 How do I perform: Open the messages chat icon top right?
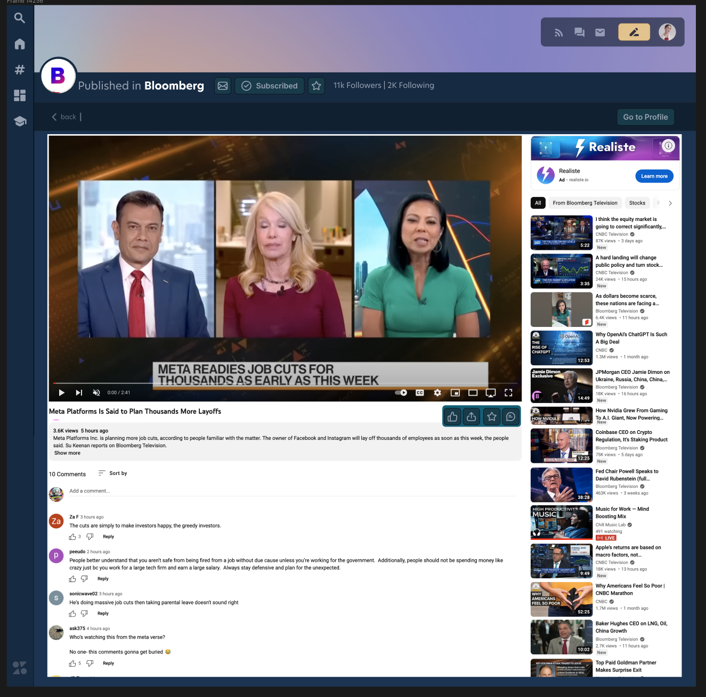tap(579, 32)
